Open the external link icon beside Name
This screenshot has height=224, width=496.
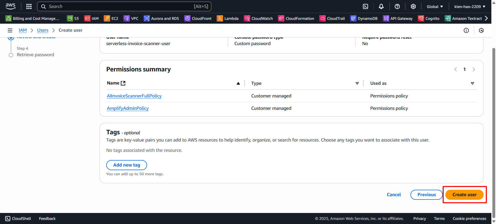tap(123, 83)
